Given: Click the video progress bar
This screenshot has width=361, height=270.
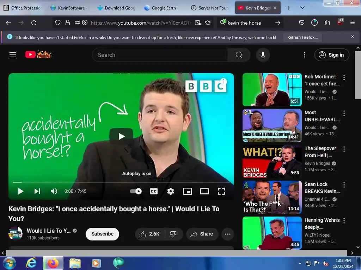Looking at the screenshot, I should (121, 182).
